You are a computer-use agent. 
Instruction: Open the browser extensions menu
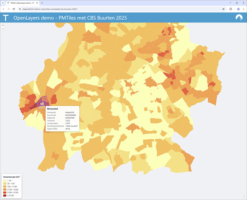(231, 9)
